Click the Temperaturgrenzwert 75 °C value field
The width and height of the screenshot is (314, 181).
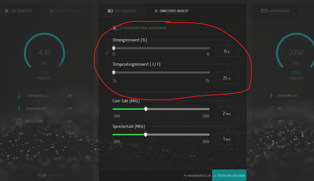pyautogui.click(x=226, y=78)
